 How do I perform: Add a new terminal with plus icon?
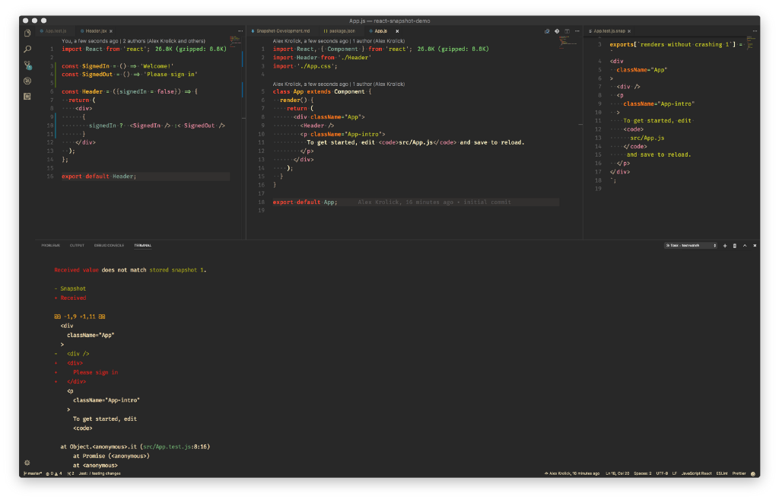point(725,246)
